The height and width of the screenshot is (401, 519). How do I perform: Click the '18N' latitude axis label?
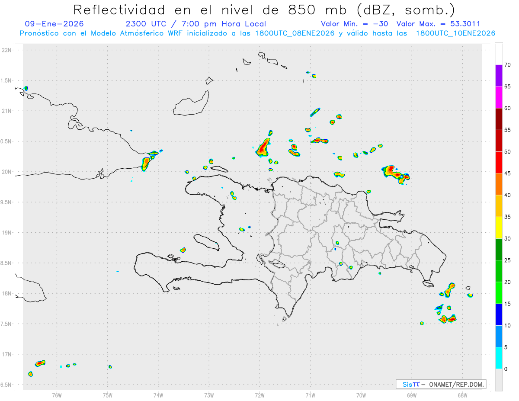7,293
